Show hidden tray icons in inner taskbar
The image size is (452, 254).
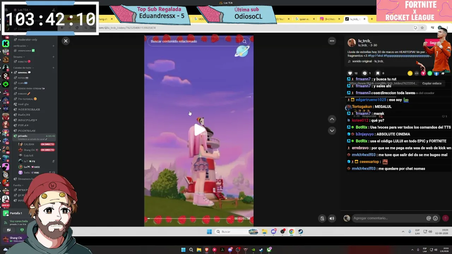click(403, 232)
